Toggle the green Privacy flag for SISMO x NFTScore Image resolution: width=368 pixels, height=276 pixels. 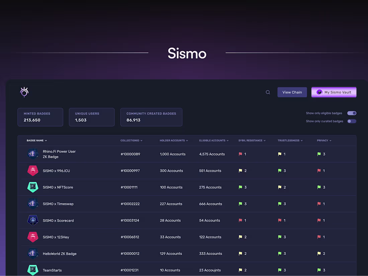318,187
